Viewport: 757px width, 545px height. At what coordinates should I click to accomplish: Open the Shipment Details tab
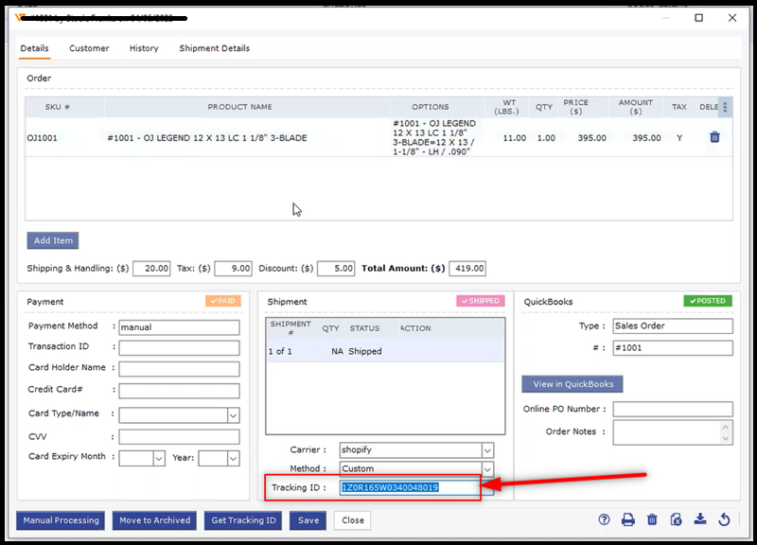click(x=214, y=48)
